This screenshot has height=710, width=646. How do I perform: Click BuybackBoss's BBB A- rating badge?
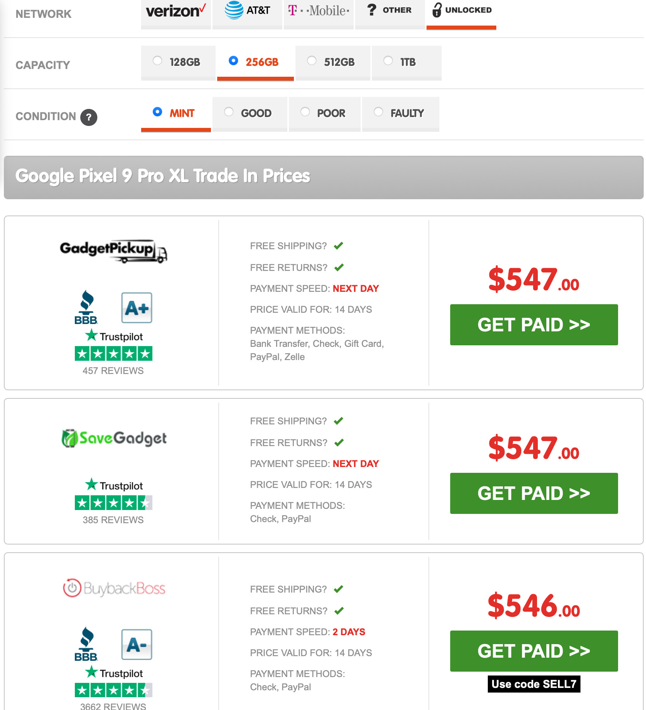tap(136, 645)
